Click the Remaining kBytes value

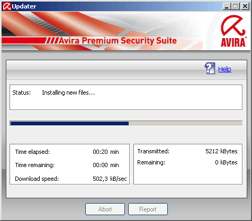[x=226, y=162]
